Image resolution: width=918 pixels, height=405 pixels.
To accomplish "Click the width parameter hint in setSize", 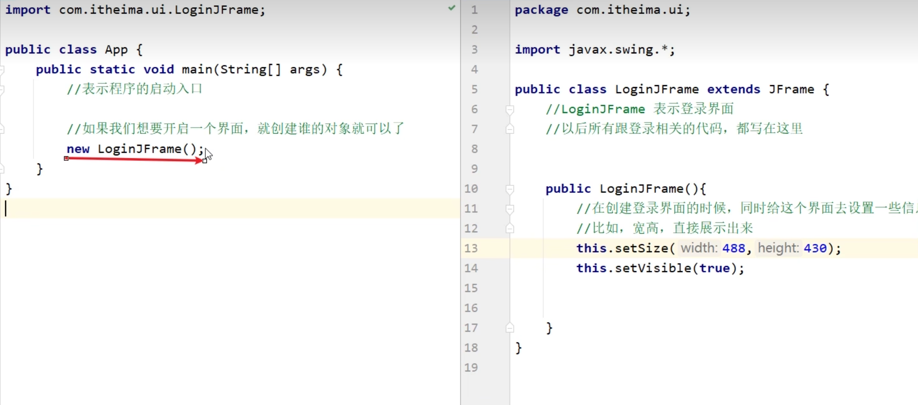I will [x=699, y=248].
